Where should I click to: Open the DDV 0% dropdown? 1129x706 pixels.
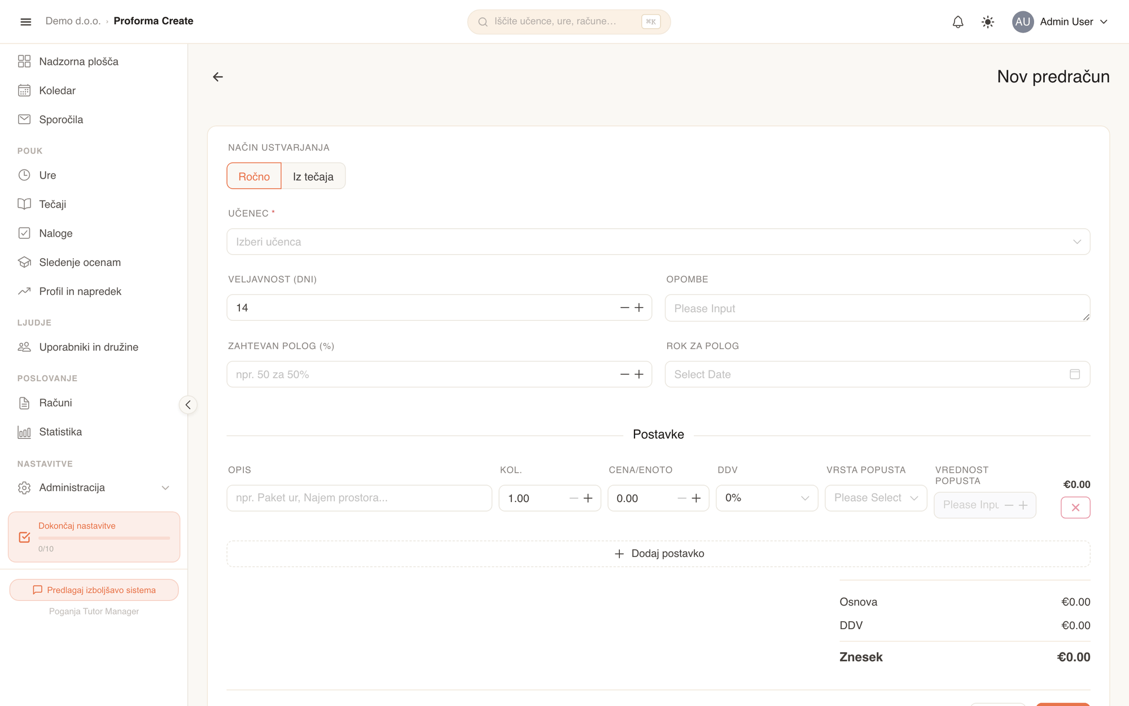(x=767, y=498)
